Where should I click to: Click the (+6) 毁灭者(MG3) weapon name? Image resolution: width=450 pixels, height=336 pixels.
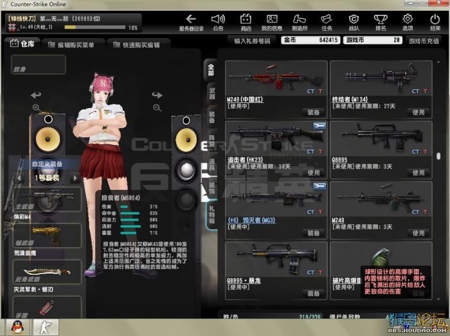click(251, 220)
